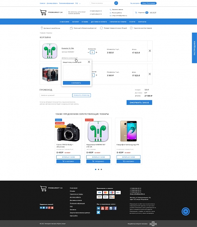Screen dimensions: 197x227
Task: Open large Twitter icon in footer
Action: pos(98,213)
